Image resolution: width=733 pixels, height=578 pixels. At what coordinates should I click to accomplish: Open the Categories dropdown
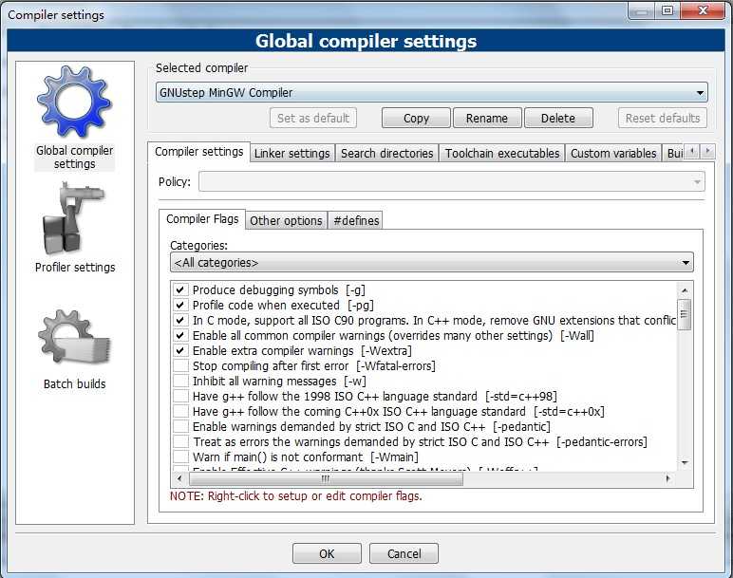[431, 263]
